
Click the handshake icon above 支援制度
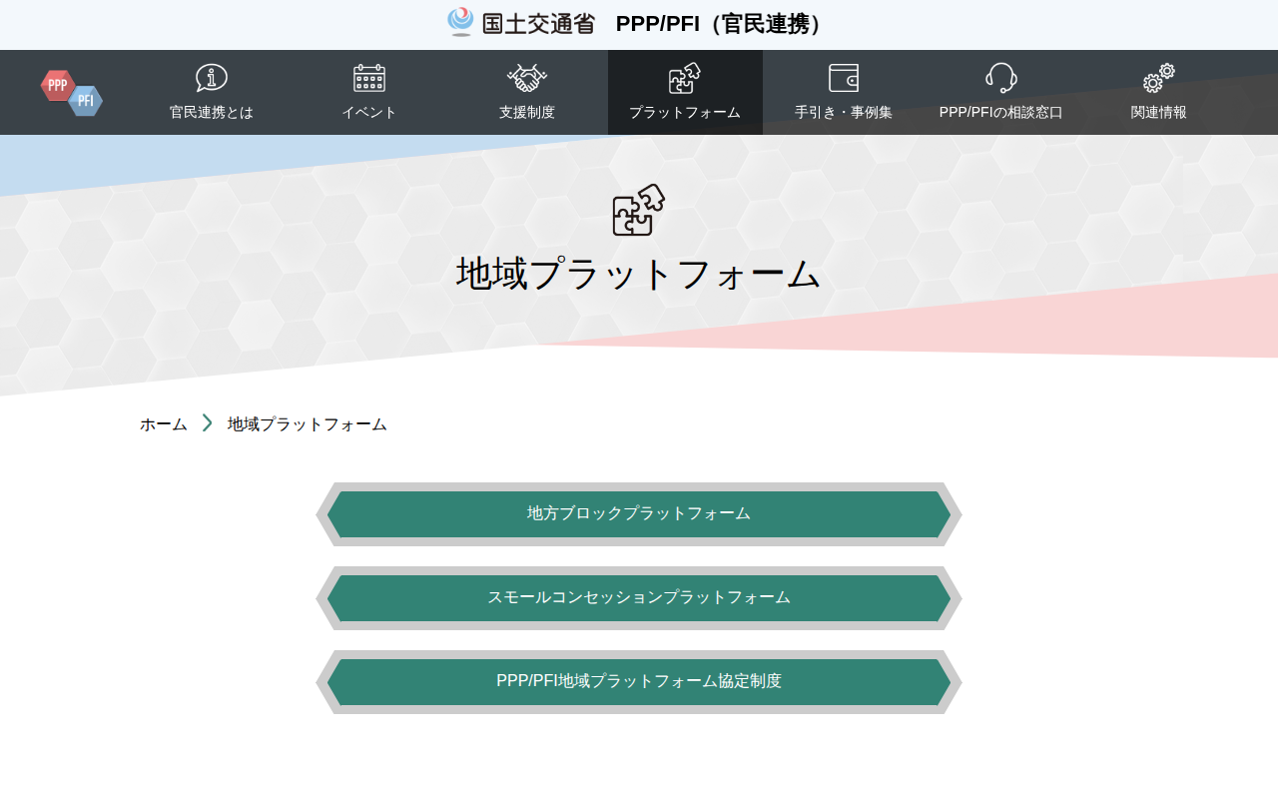(x=527, y=78)
